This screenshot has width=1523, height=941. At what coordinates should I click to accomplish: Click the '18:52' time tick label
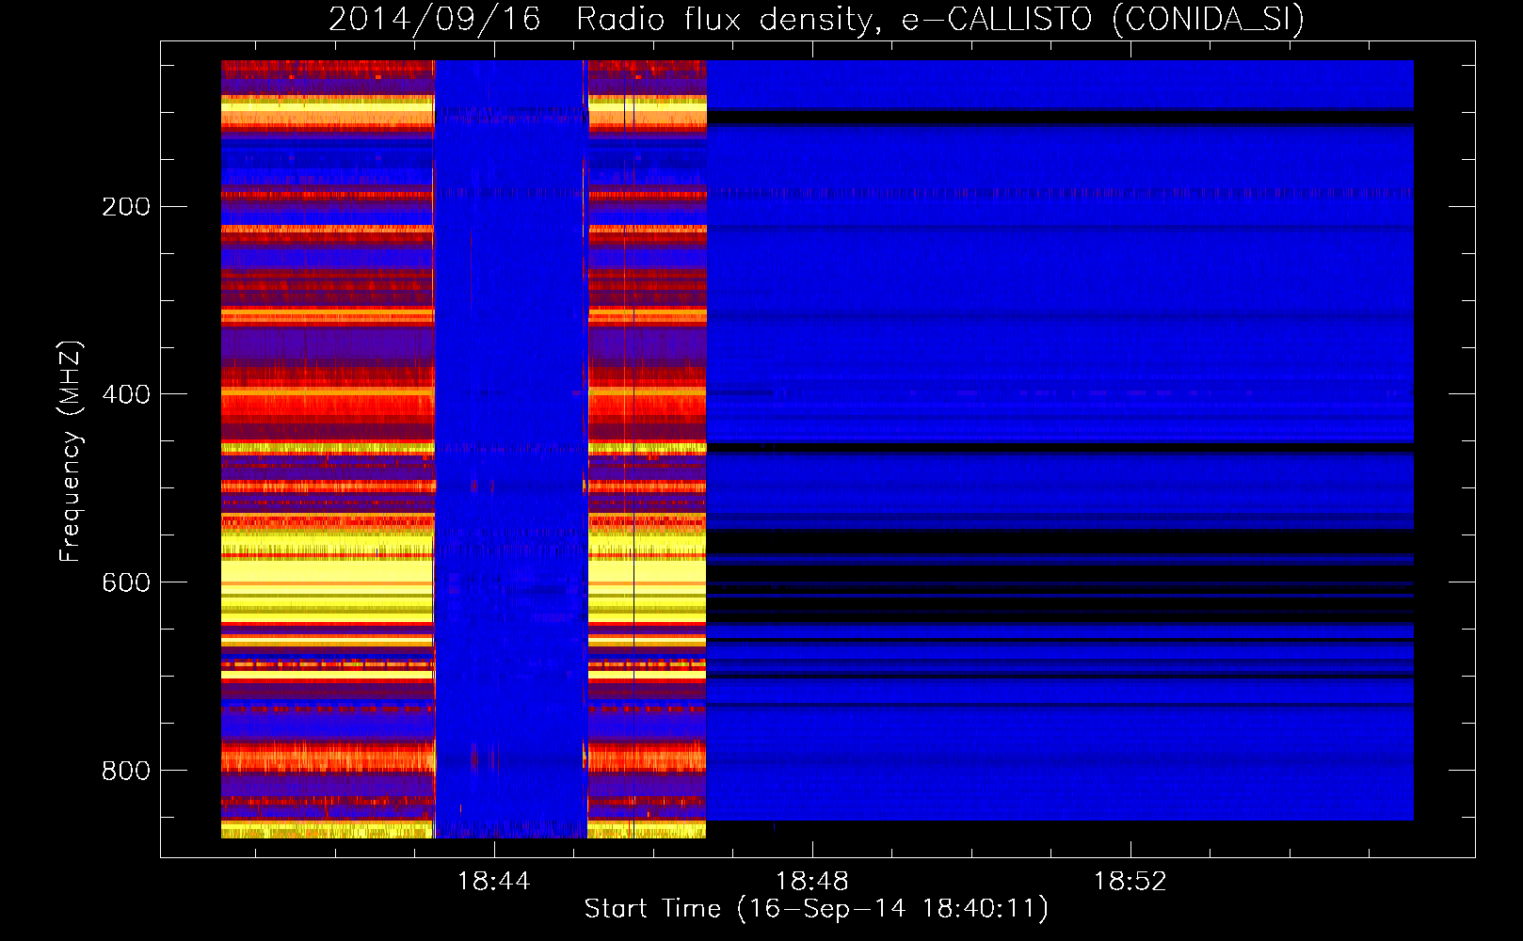[1130, 882]
